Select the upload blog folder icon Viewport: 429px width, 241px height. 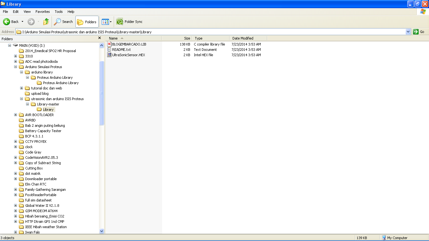(27, 94)
